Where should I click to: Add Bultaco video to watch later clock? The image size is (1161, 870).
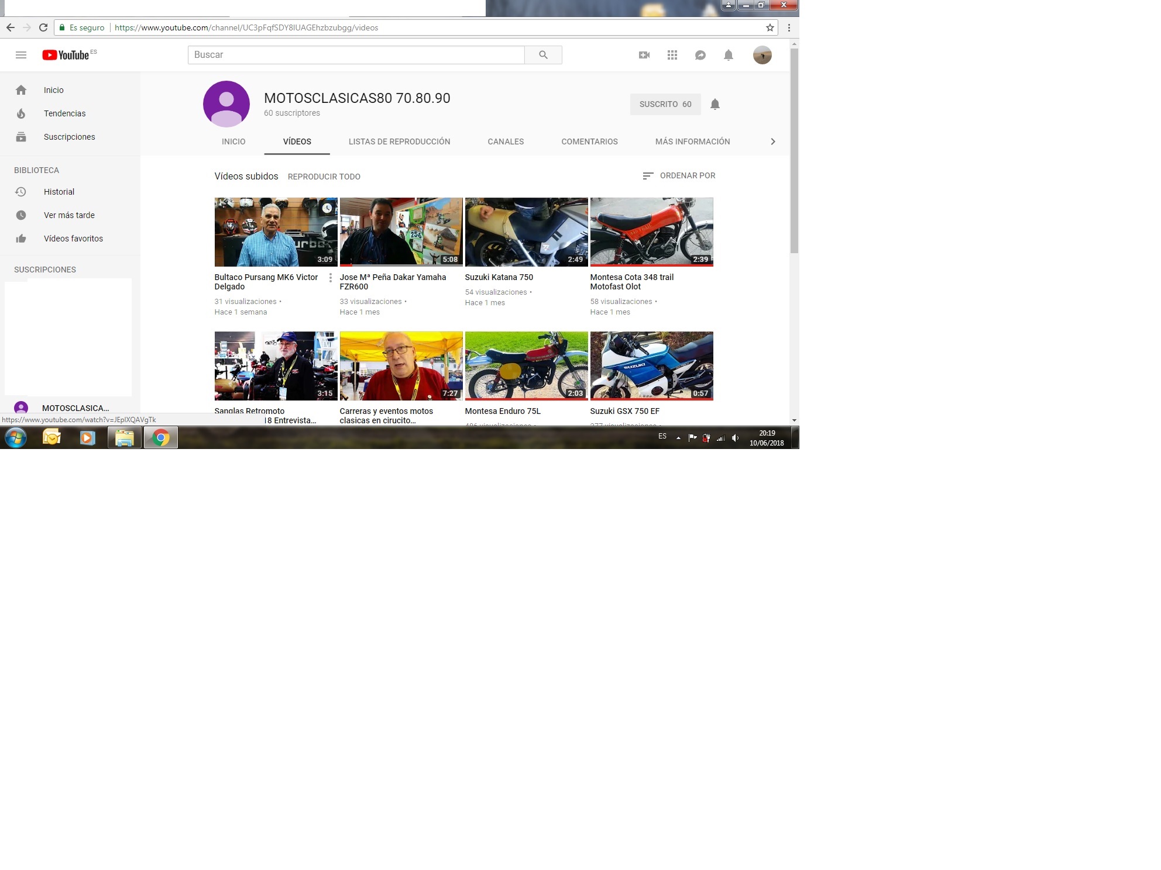(x=328, y=208)
